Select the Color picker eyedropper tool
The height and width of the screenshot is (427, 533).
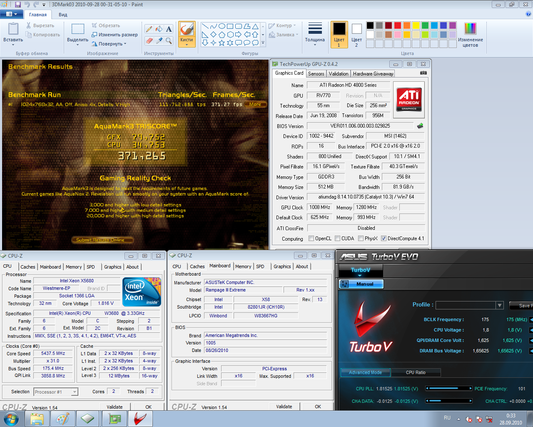(x=159, y=40)
